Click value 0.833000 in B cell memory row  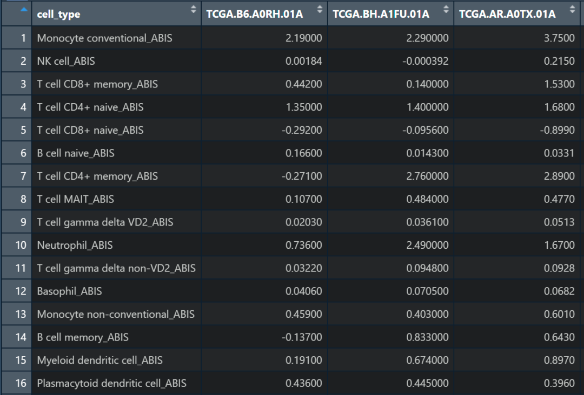[x=427, y=337]
